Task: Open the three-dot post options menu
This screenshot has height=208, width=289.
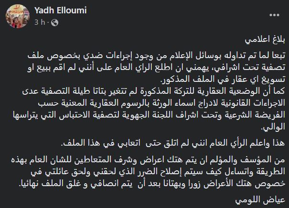Action: tap(274, 15)
